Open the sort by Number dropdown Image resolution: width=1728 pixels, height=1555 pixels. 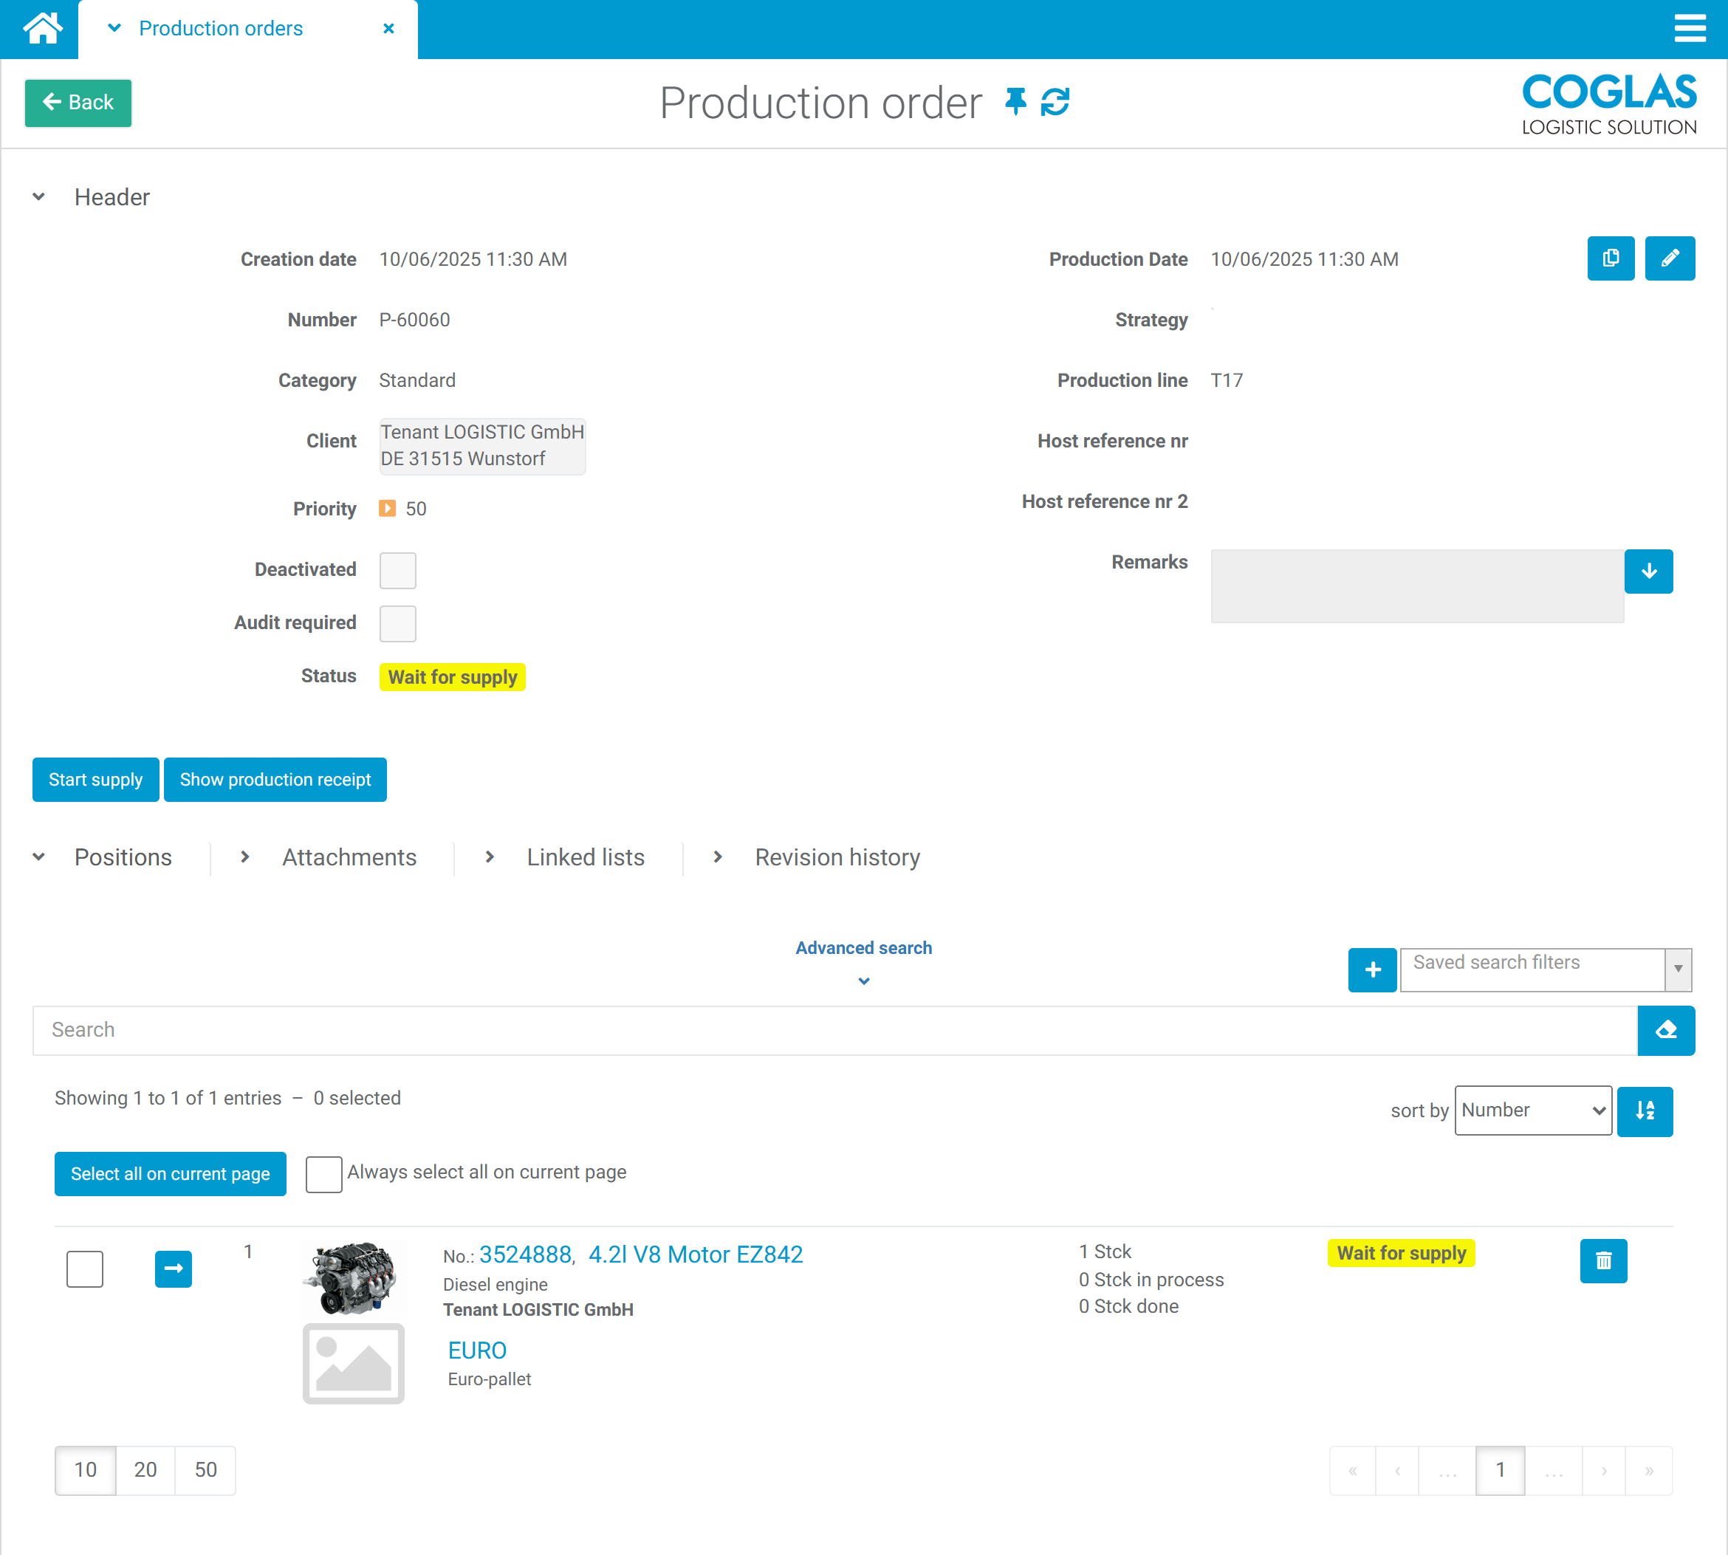click(x=1532, y=1111)
